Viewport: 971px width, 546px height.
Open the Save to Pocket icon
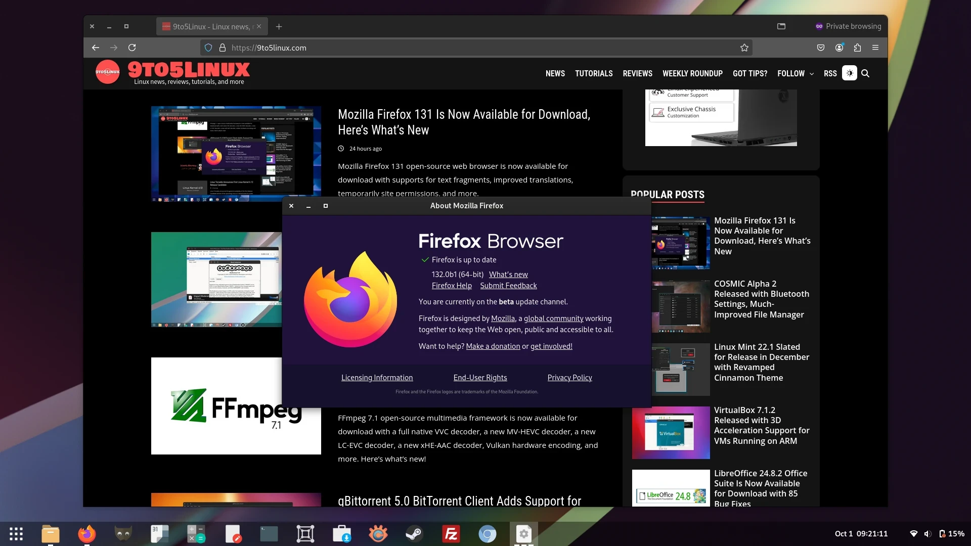(x=821, y=48)
